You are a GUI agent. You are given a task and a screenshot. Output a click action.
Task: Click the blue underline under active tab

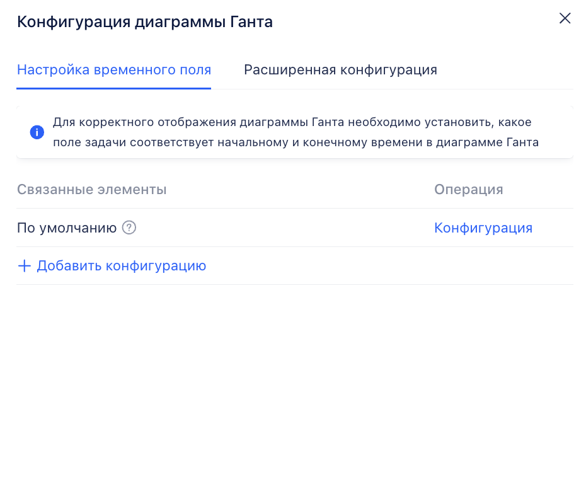(x=114, y=88)
